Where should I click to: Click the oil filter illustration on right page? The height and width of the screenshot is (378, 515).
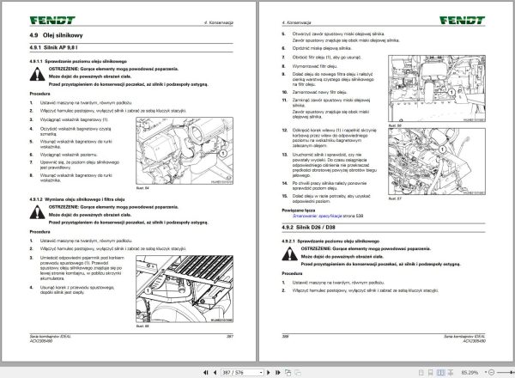click(x=437, y=88)
